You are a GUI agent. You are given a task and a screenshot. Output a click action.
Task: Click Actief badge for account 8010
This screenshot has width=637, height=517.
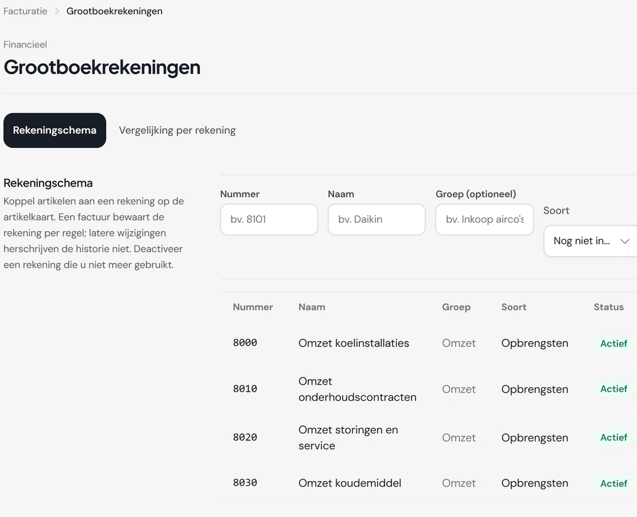[613, 389]
